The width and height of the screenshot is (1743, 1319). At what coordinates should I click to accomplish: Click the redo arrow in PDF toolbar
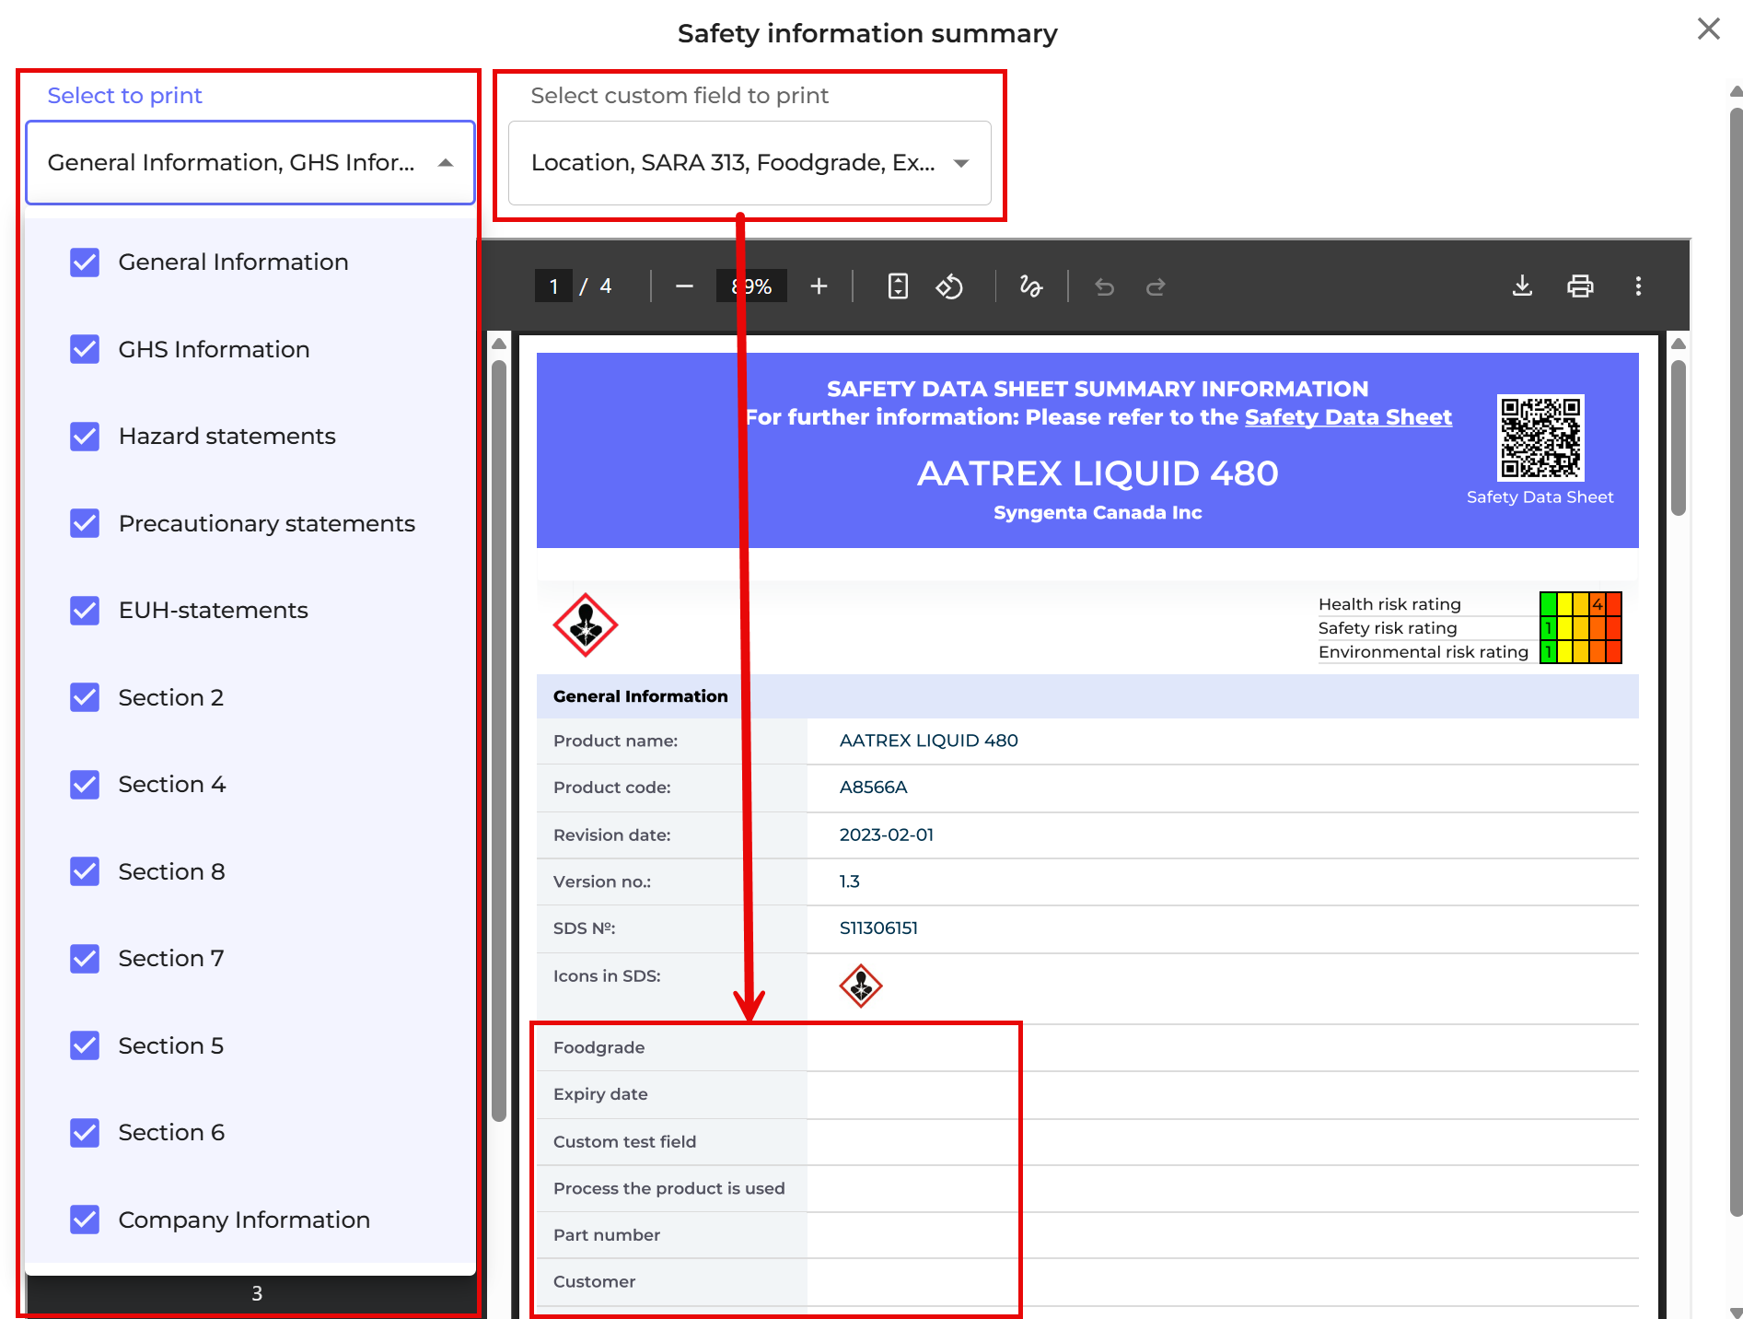pyautogui.click(x=1156, y=286)
